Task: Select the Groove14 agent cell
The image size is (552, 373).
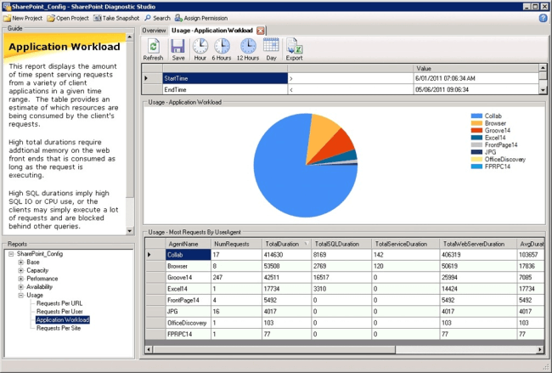Action: pyautogui.click(x=188, y=277)
